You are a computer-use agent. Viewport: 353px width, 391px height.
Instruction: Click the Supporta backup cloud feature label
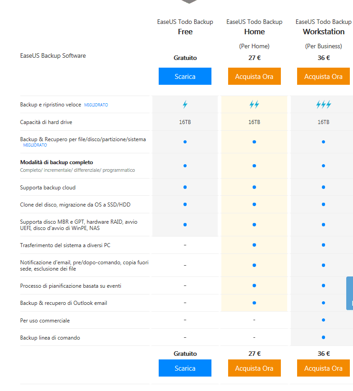tap(48, 188)
